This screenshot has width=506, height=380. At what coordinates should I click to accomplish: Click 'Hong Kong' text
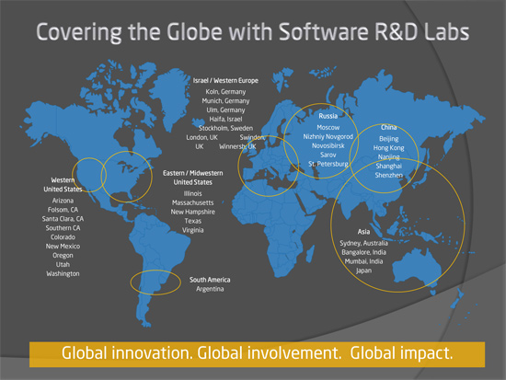click(388, 148)
